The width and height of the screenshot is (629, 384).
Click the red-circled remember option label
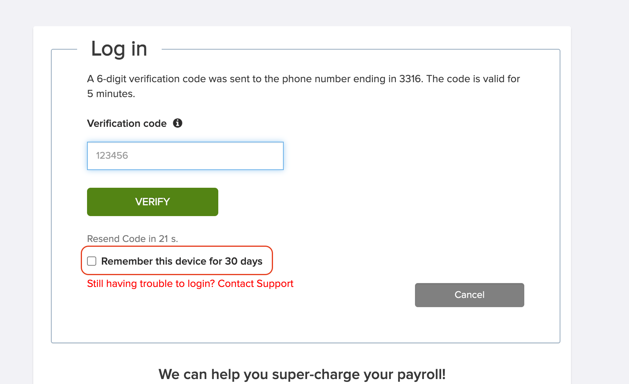(x=181, y=261)
